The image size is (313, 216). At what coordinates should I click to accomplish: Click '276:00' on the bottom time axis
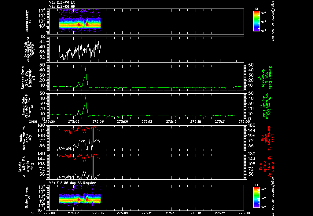(244, 213)
